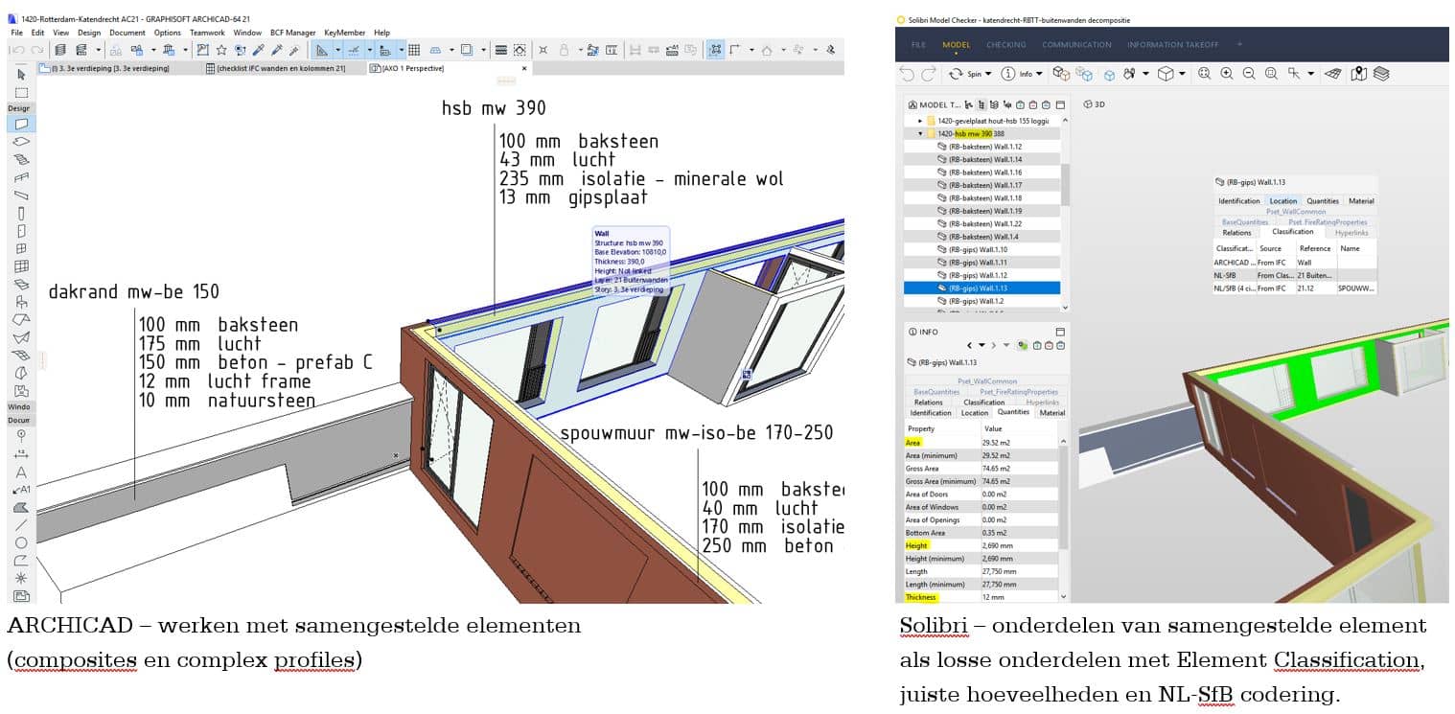Open the BCF Manager menu
The image size is (1455, 714).
pos(292,33)
